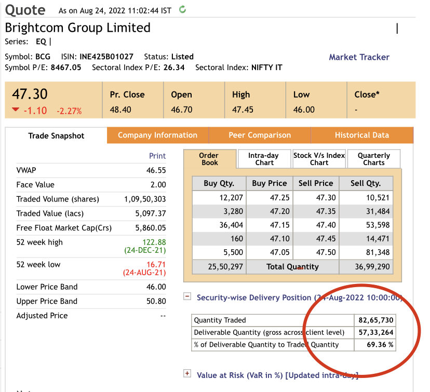The width and height of the screenshot is (430, 392).
Task: Click Pr. Close value 48.40
Action: coord(120,110)
